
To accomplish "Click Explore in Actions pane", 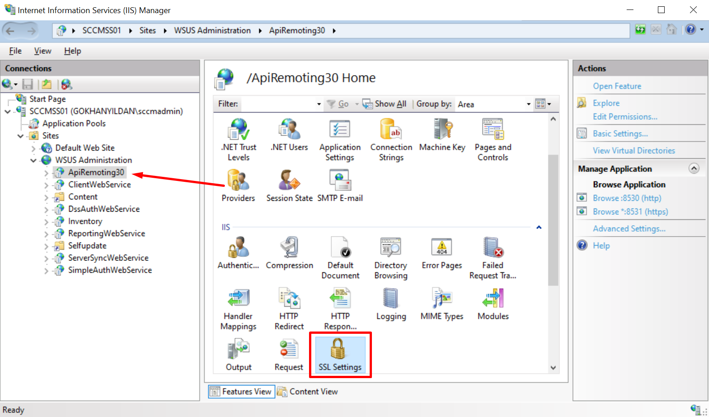I will click(x=606, y=103).
